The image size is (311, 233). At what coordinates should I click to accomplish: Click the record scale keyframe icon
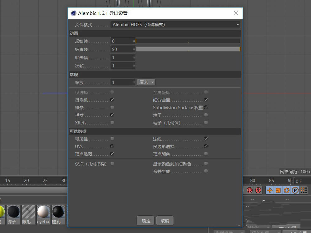tap(277, 190)
